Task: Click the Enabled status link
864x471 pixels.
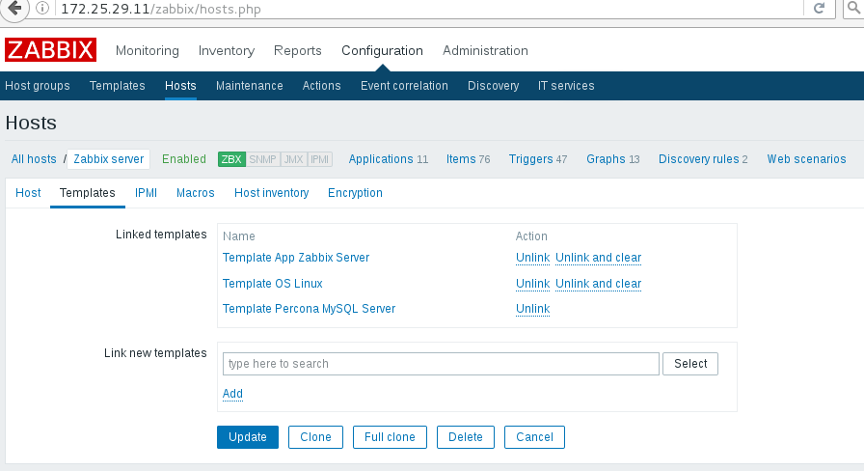Action: [x=184, y=159]
